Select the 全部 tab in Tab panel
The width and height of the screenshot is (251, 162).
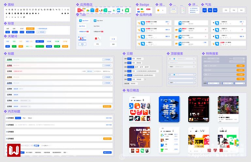pyautogui.click(x=113, y=44)
